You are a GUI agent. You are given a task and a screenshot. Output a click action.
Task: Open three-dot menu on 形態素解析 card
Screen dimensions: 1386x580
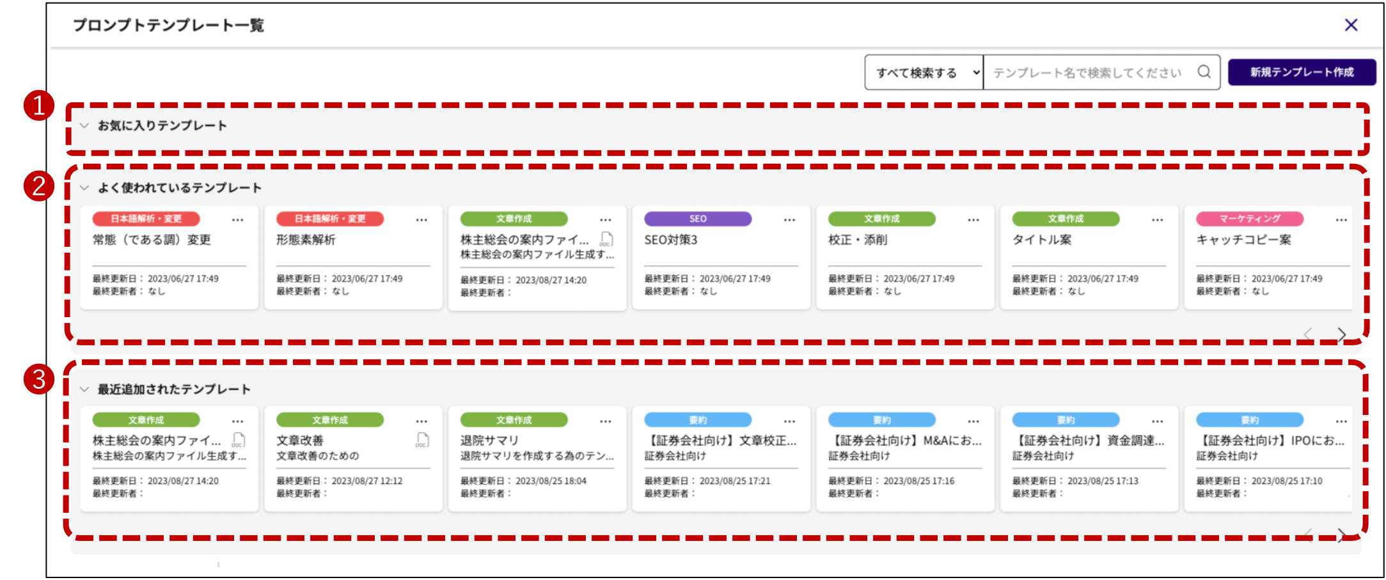pos(421,220)
